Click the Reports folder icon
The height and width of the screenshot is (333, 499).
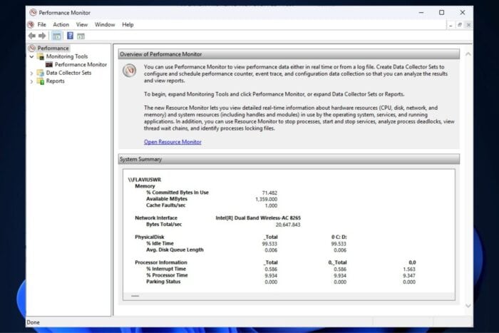[41, 81]
